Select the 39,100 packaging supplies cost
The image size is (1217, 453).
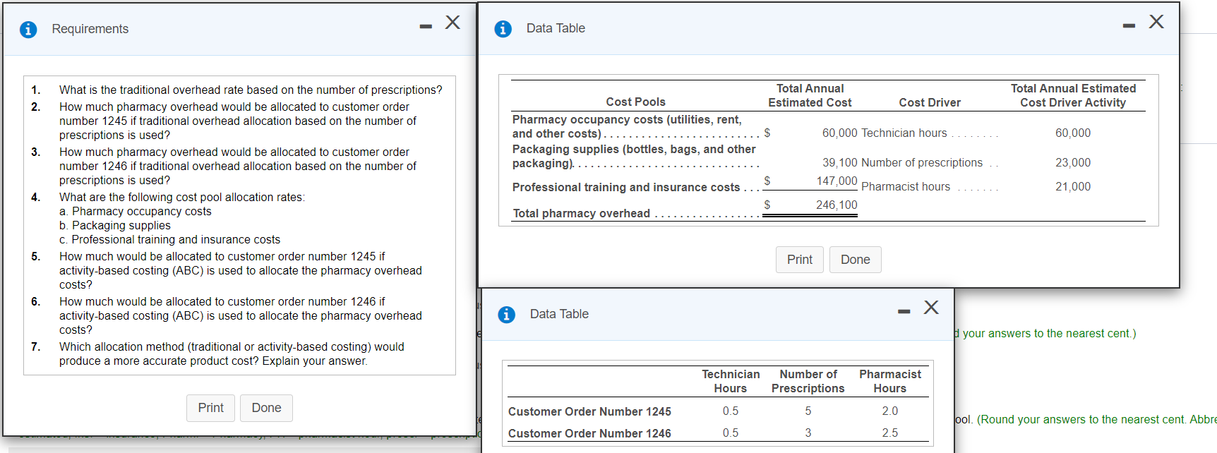[839, 162]
